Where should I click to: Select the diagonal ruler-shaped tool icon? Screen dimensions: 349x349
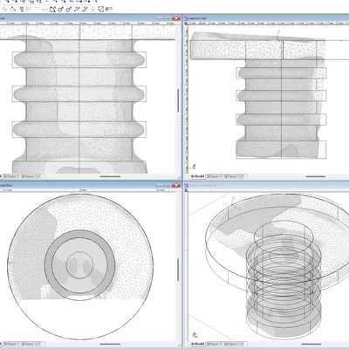coord(13,10)
